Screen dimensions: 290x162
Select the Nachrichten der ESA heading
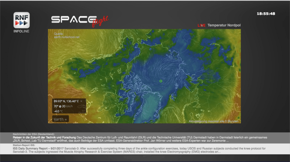[x=34, y=134]
